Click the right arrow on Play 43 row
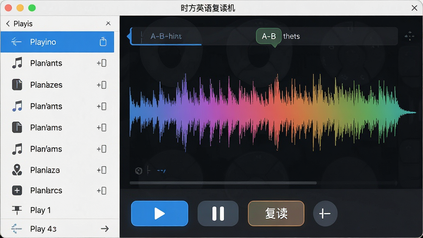423x238 pixels. pyautogui.click(x=105, y=229)
